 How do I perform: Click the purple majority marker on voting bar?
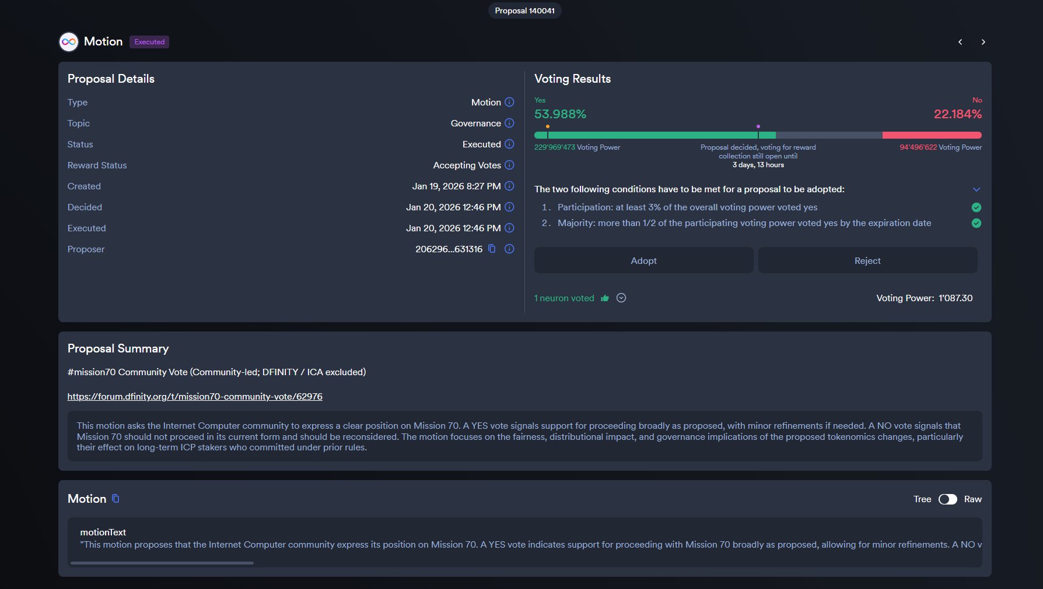[758, 126]
